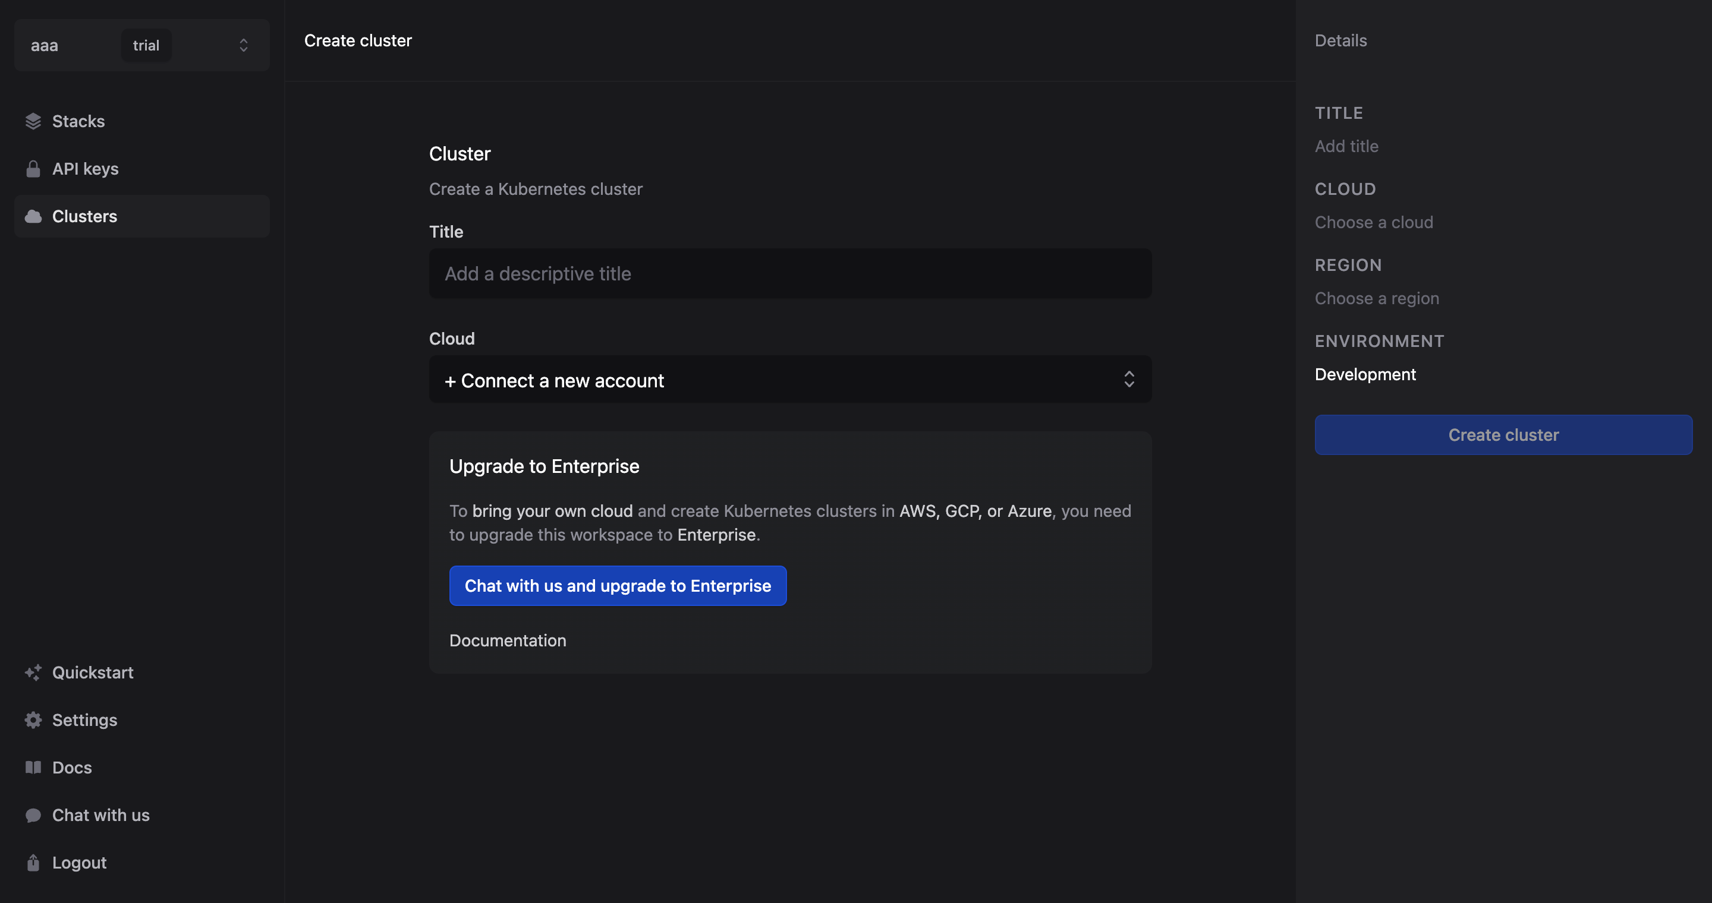Expand the chevron on Connect a new account
1712x903 pixels.
(1129, 379)
